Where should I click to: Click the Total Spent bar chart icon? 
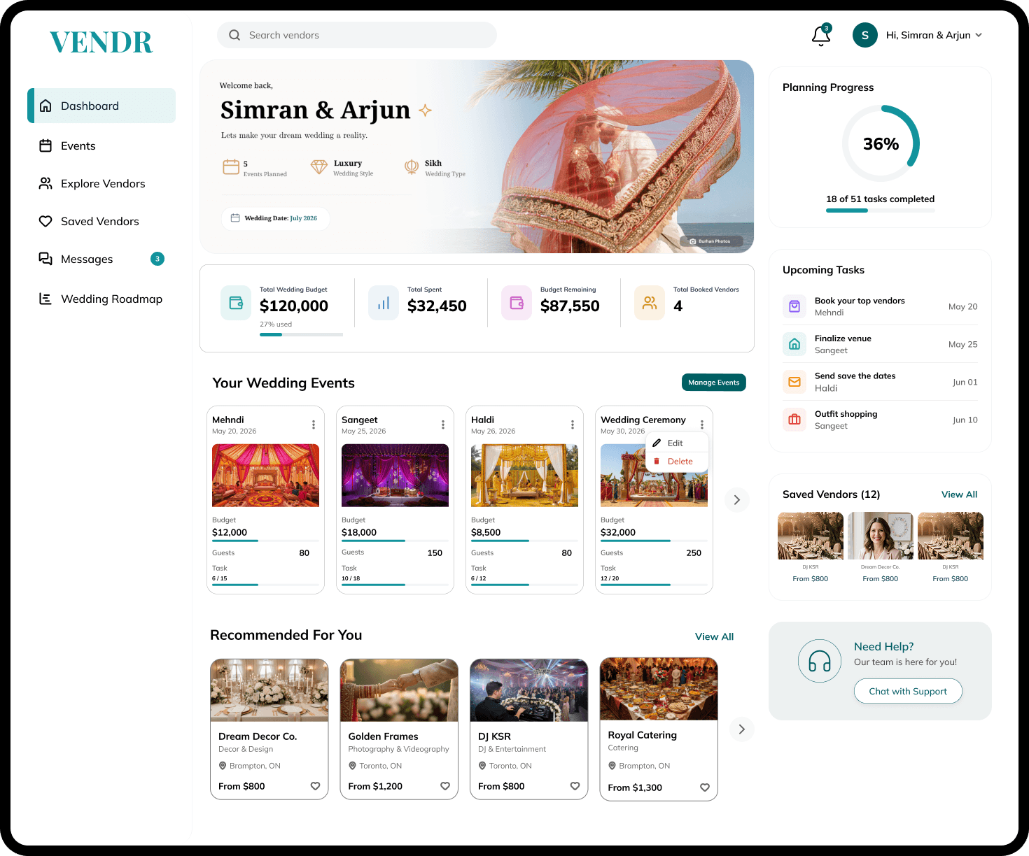pos(384,303)
